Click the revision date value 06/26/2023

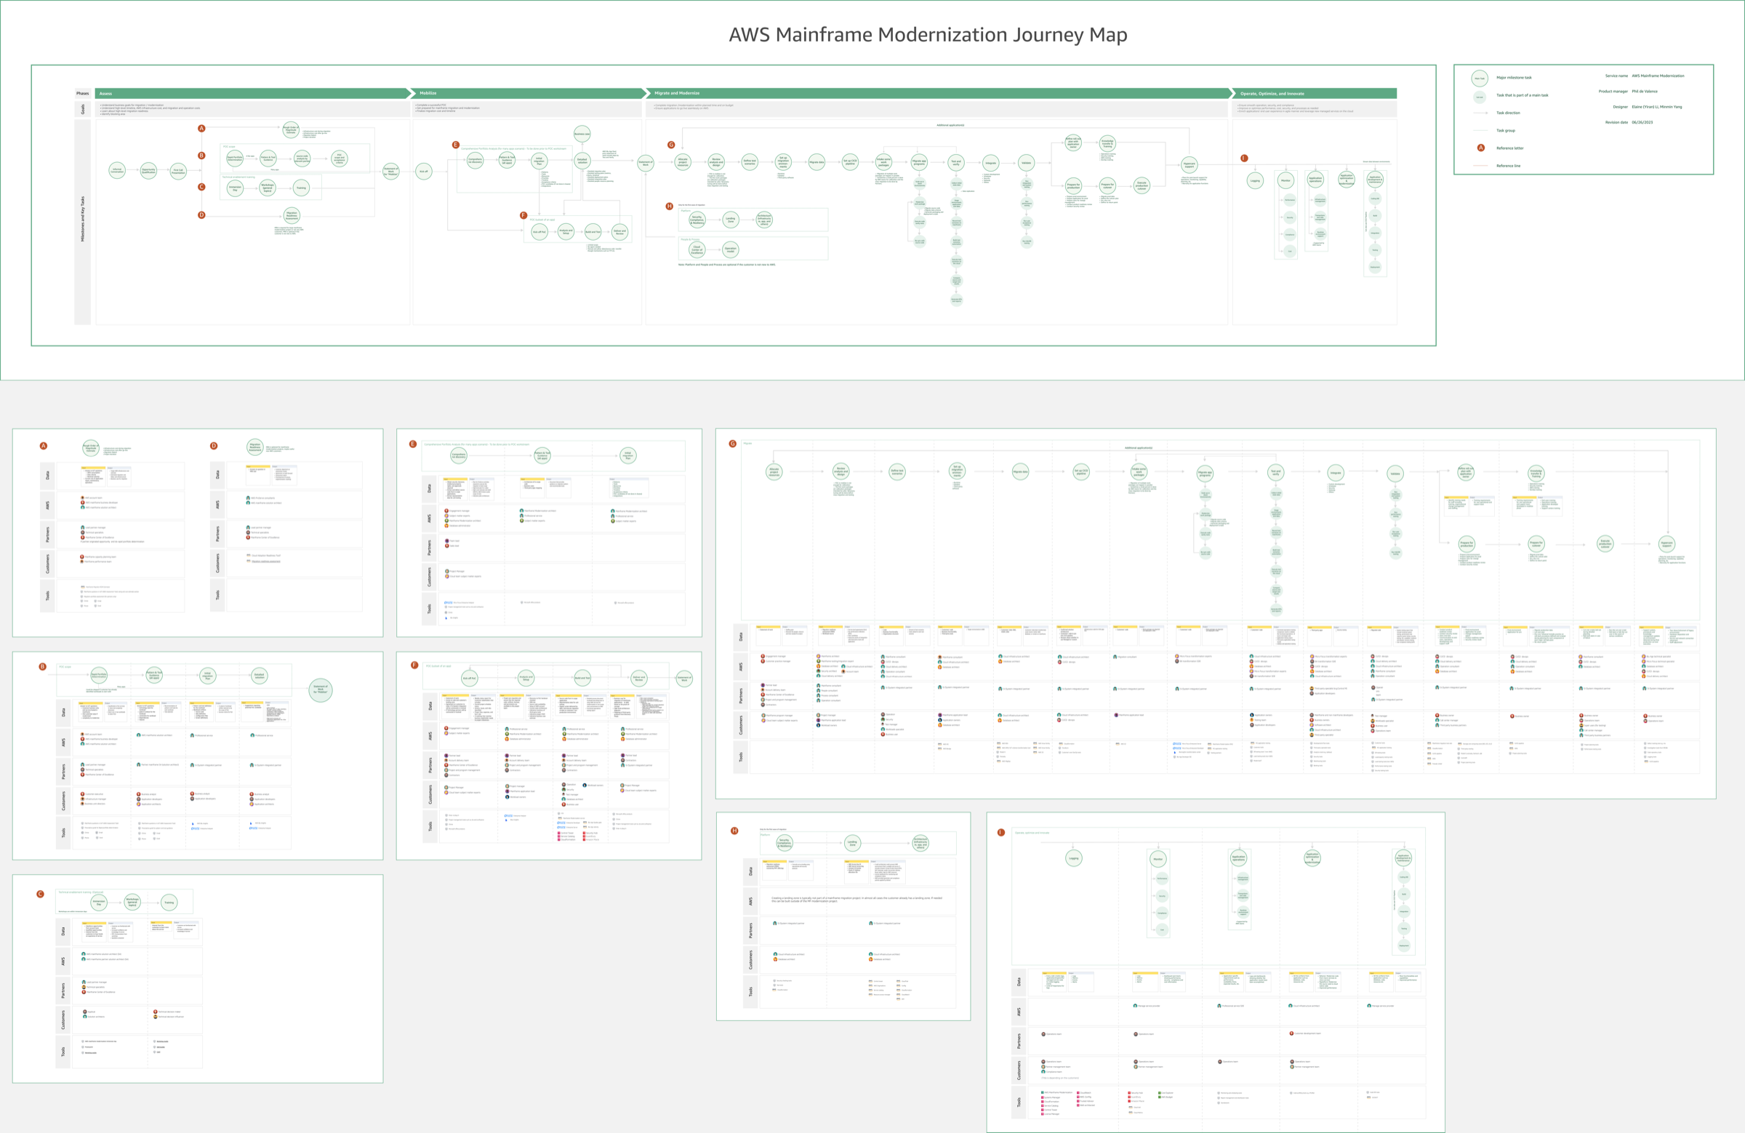(1642, 122)
